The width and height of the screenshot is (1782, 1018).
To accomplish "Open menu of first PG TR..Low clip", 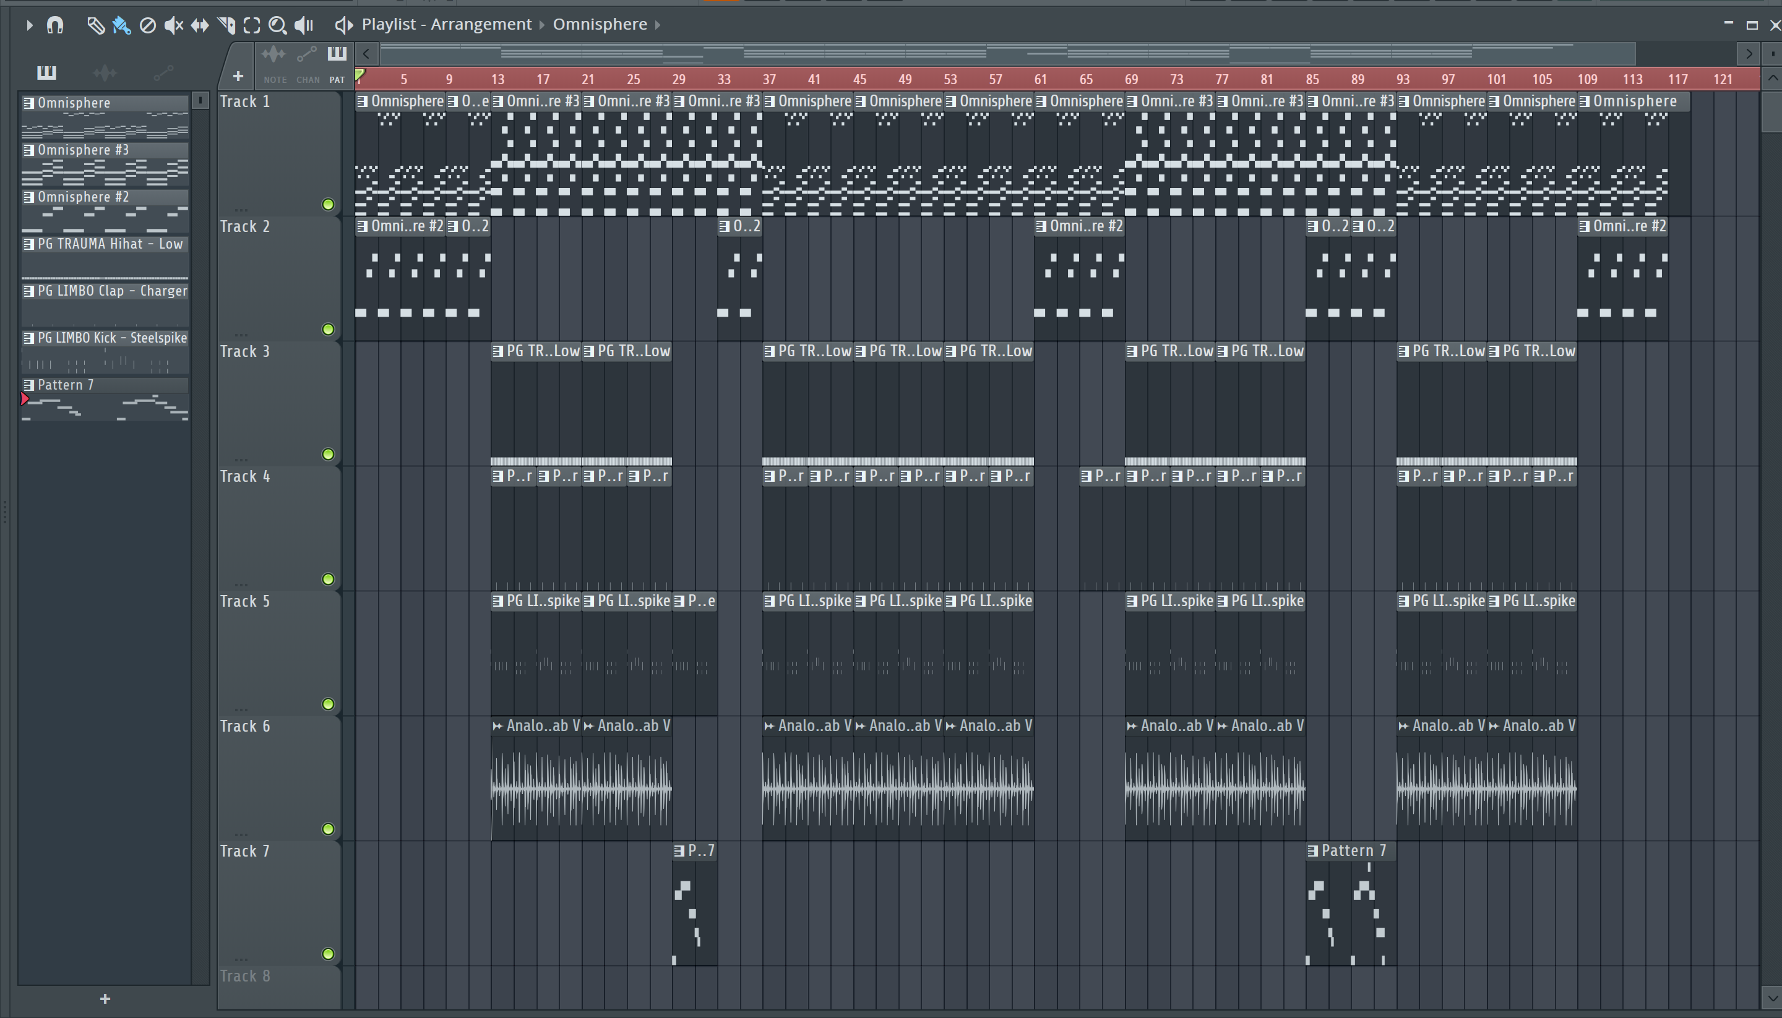I will [497, 351].
